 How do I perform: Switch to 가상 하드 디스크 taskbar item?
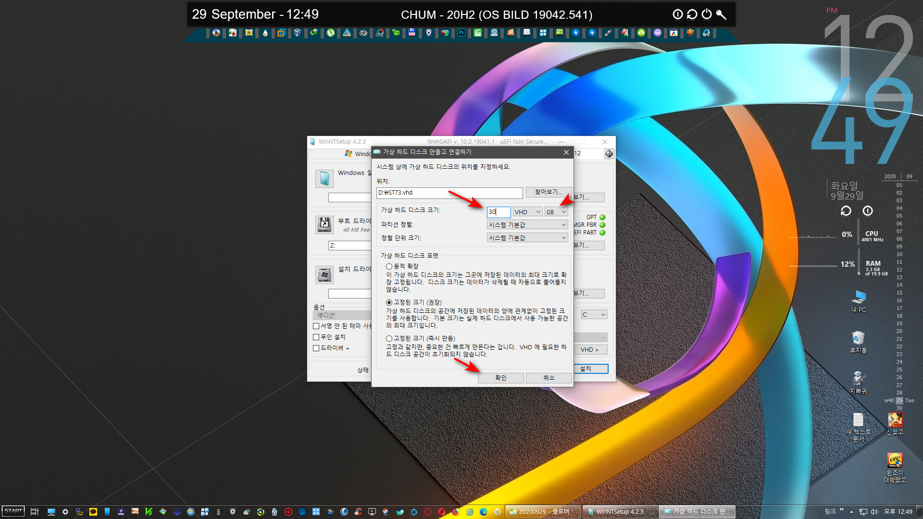coord(697,512)
